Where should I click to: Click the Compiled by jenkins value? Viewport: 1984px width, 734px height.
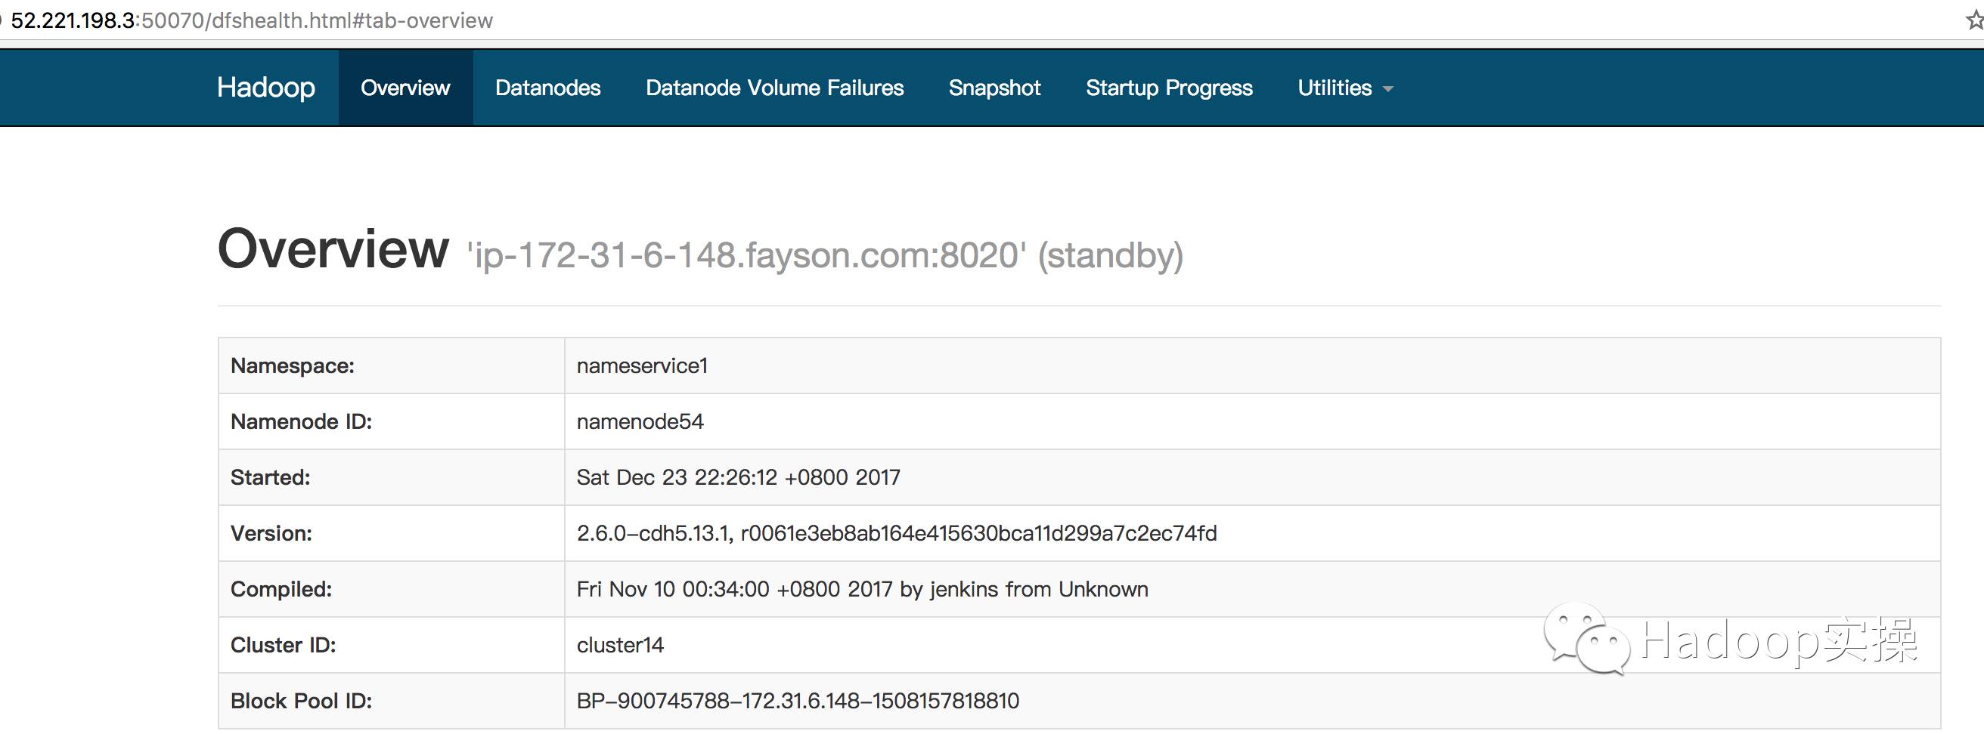862,589
